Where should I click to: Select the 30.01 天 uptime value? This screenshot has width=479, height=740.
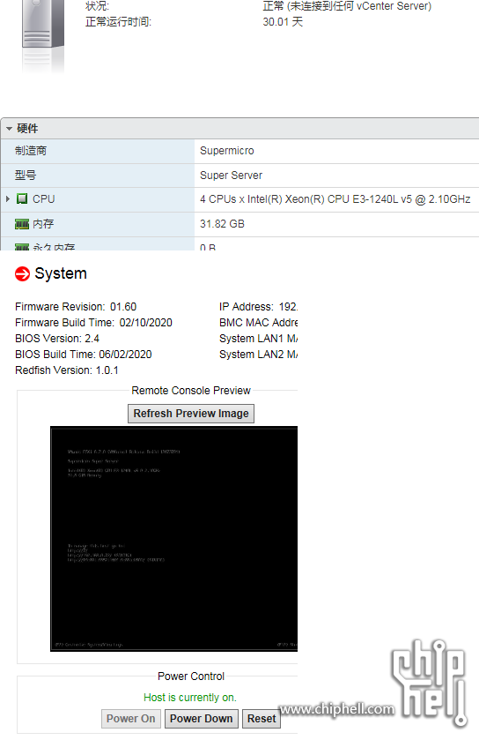(x=283, y=22)
